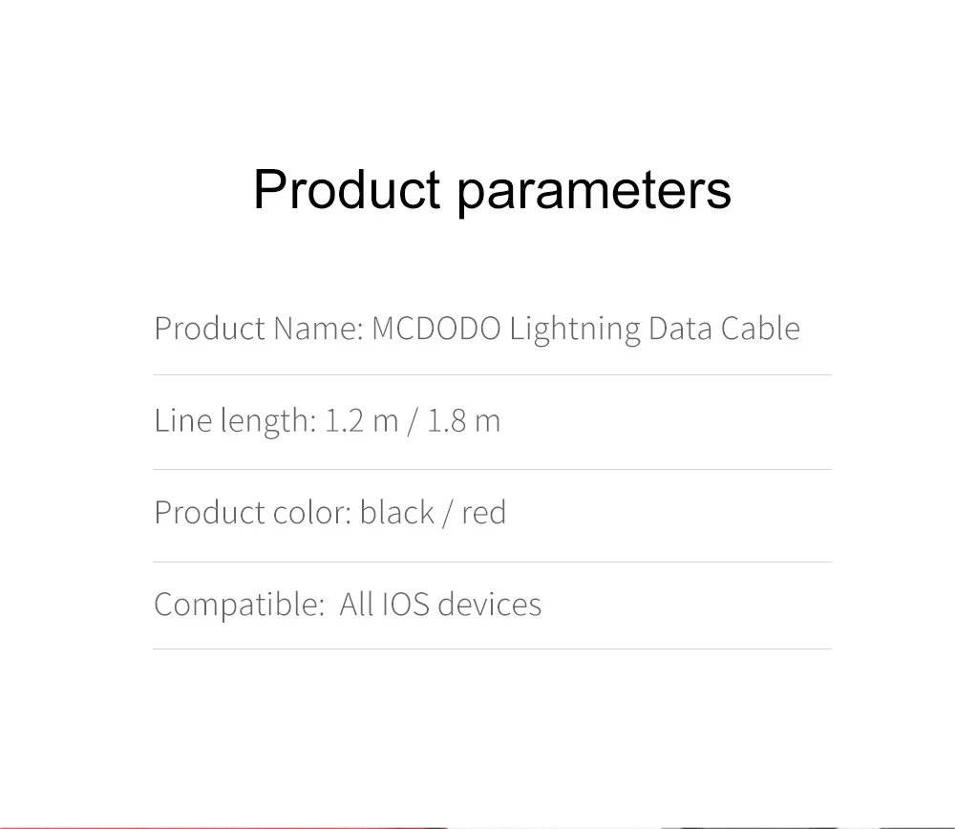This screenshot has height=829, width=955.
Task: Click the slash between 1.2 m and 1.8 m
Action: 413,420
